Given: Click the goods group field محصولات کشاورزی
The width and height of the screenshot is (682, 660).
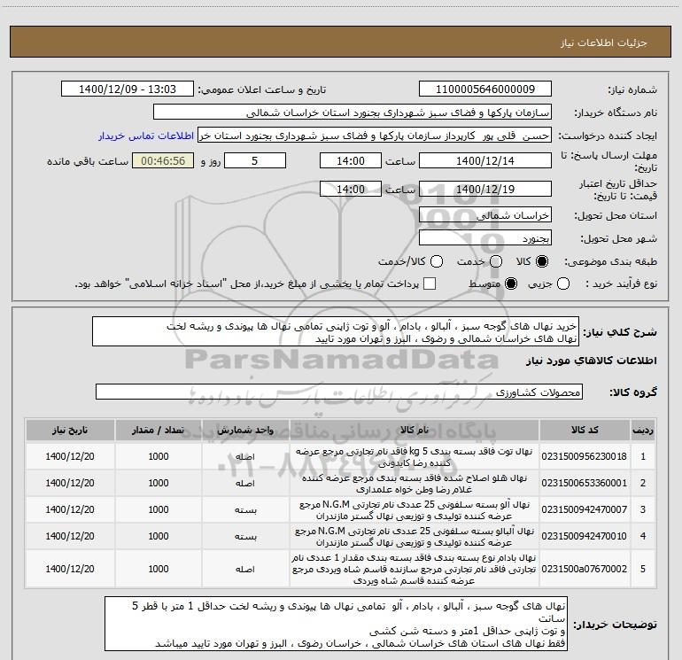Looking at the screenshot, I should [x=339, y=392].
